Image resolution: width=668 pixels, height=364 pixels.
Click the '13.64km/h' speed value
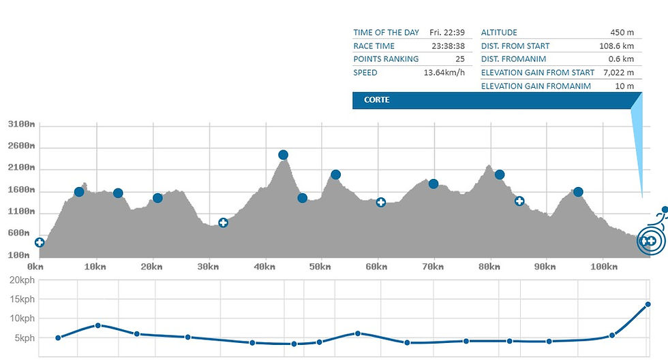[x=444, y=73]
